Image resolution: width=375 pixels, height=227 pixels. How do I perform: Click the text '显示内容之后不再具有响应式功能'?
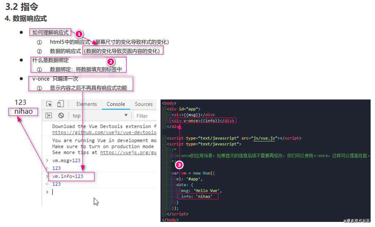click(88, 88)
